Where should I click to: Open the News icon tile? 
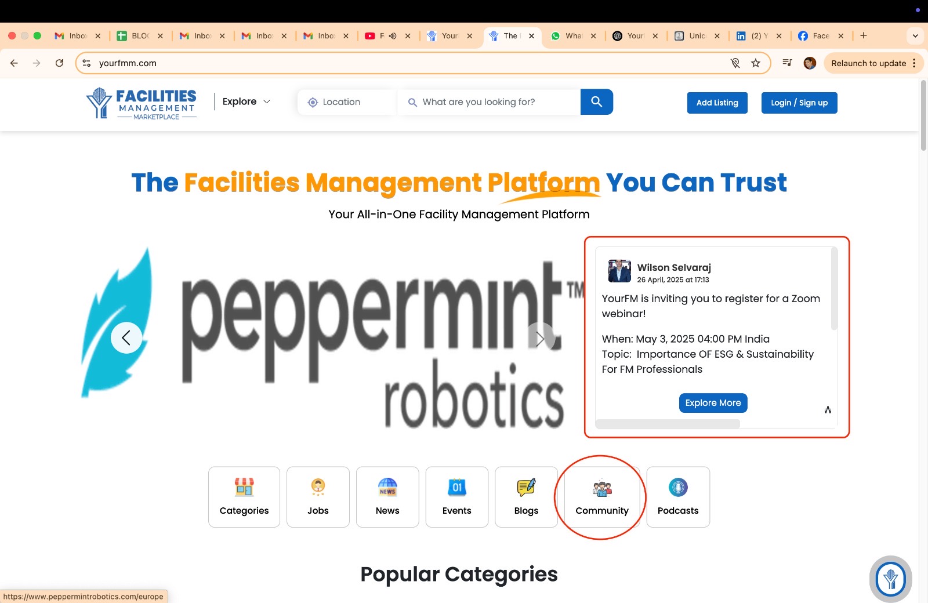point(387,497)
